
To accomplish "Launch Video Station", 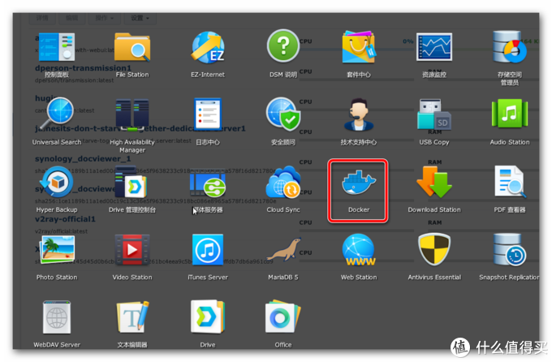I will tap(132, 250).
